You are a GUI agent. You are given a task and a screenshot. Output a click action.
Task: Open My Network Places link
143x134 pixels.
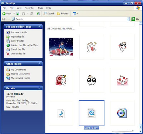tap(20, 78)
